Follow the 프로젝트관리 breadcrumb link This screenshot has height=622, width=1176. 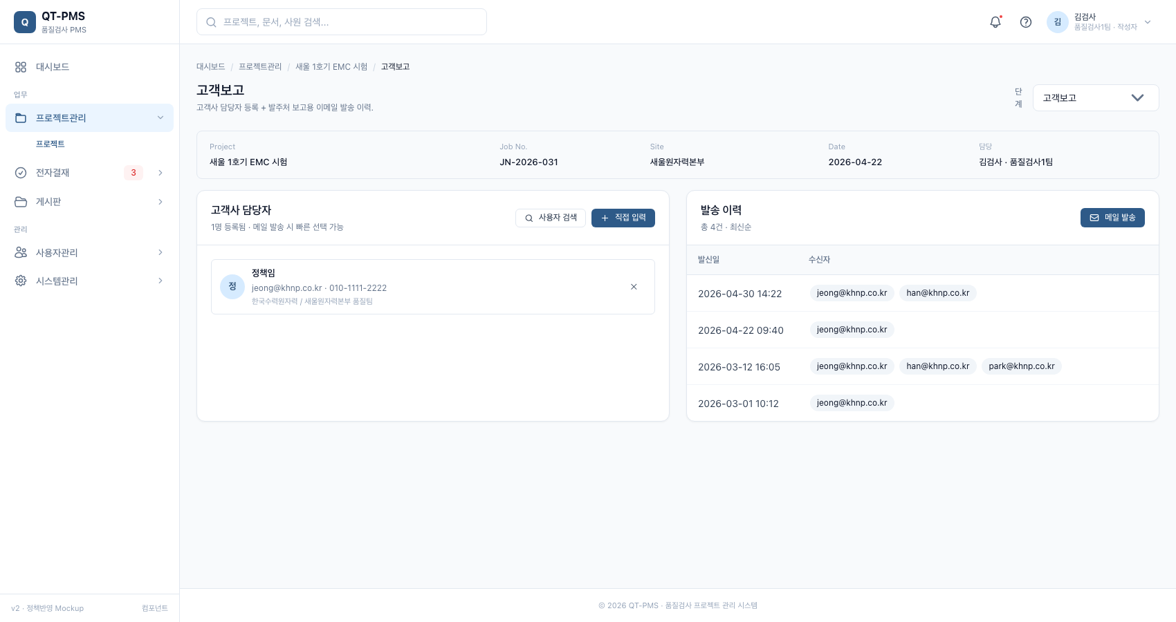point(261,67)
